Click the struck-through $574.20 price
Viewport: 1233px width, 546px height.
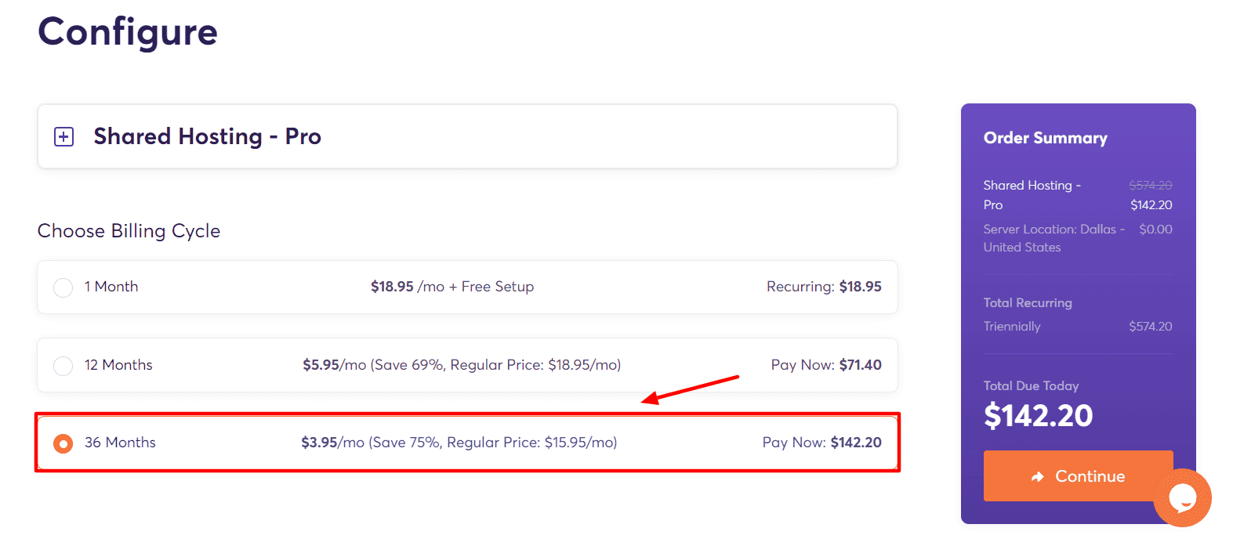click(x=1150, y=186)
